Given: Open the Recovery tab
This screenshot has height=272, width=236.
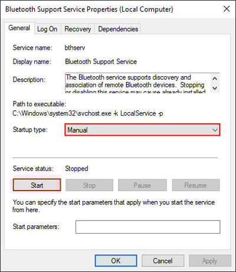Looking at the screenshot, I should tap(78, 29).
